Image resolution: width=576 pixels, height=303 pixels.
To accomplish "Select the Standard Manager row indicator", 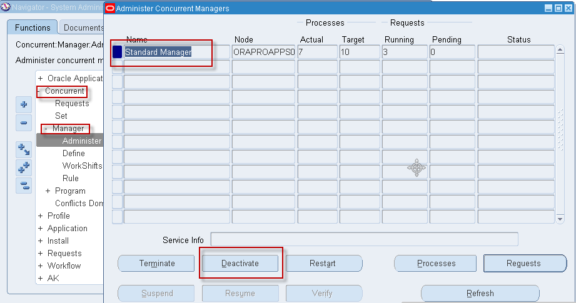I will point(117,52).
